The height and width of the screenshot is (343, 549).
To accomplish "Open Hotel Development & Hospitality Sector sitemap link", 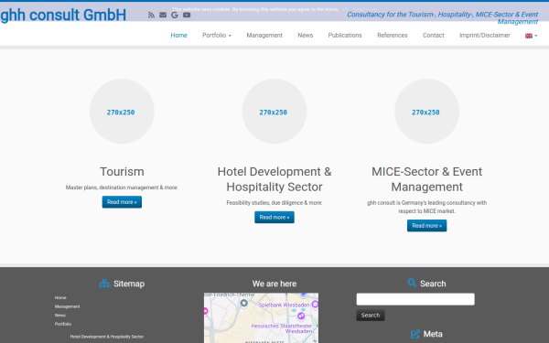I will pos(107,337).
